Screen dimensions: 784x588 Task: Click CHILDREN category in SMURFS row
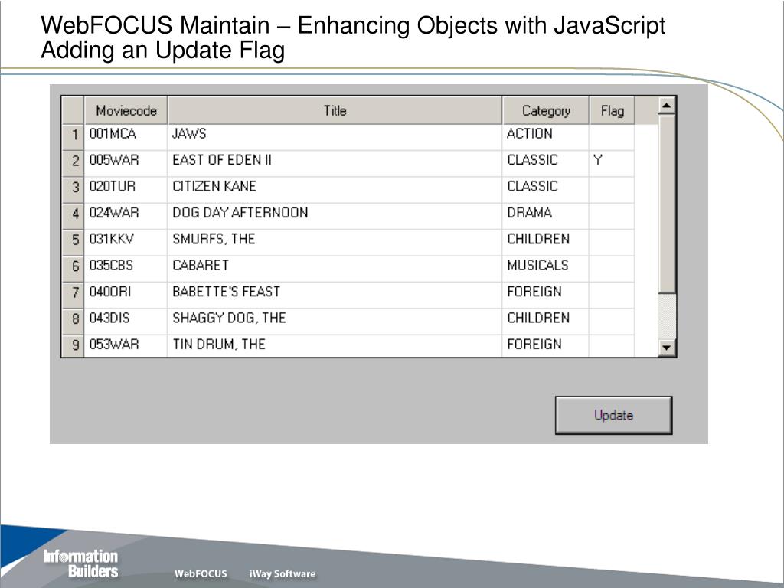click(545, 243)
